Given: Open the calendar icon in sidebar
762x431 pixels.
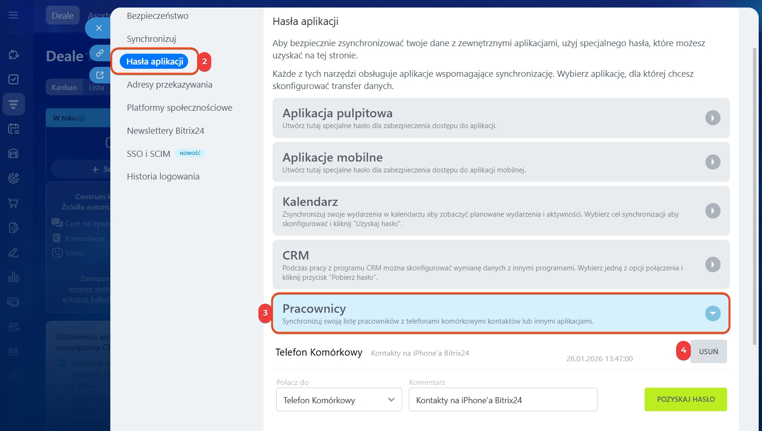Looking at the screenshot, I should coord(14,129).
